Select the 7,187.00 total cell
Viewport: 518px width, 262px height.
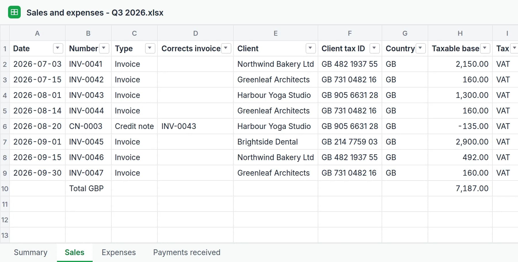(x=460, y=188)
